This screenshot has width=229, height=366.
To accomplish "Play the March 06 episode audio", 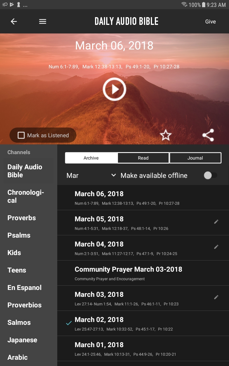I will [x=114, y=89].
